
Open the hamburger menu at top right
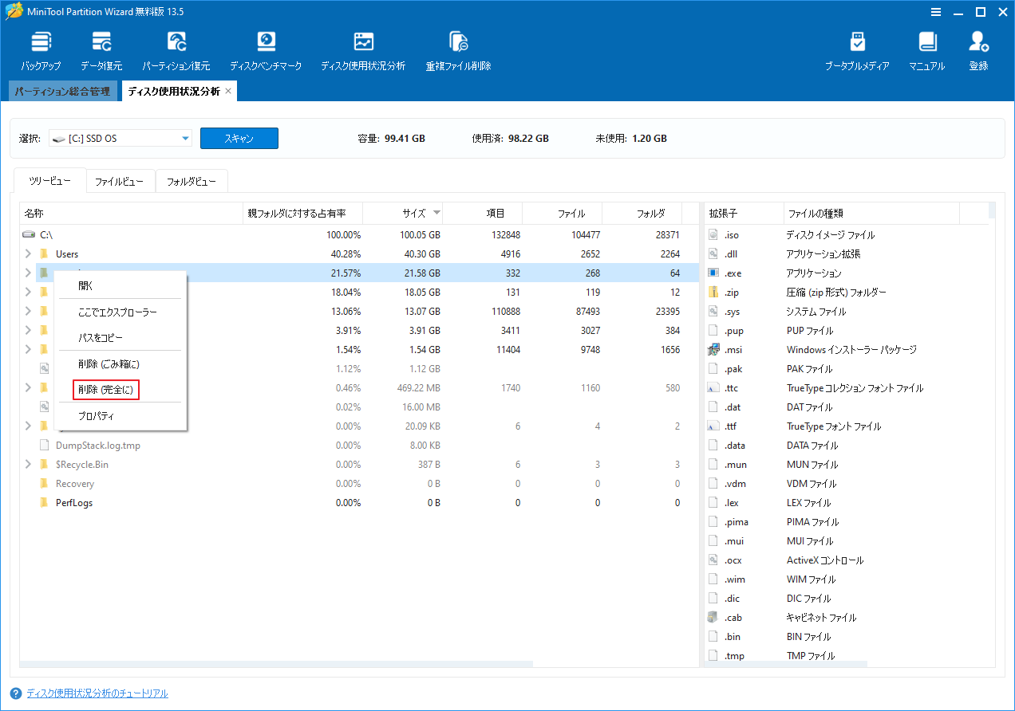pos(935,12)
